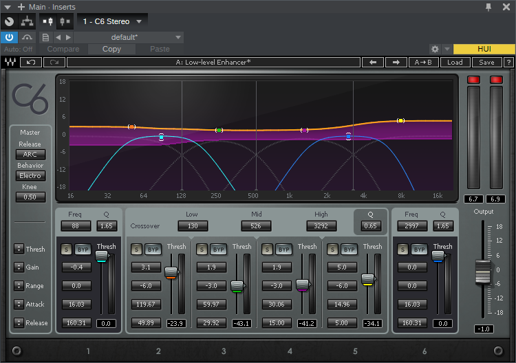This screenshot has width=516, height=363.
Task: Adjust all Range values stepper
Action: [19, 285]
